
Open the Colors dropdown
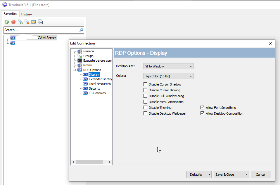168,76
